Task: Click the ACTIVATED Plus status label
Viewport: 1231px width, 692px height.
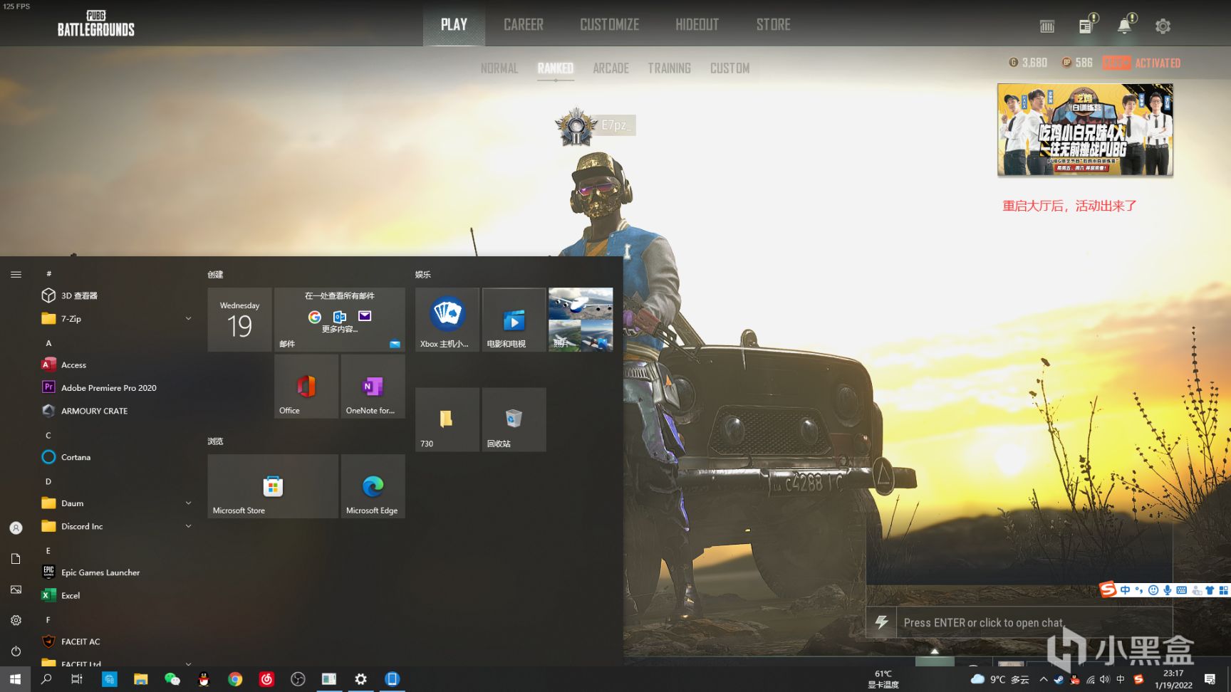Action: click(1158, 63)
